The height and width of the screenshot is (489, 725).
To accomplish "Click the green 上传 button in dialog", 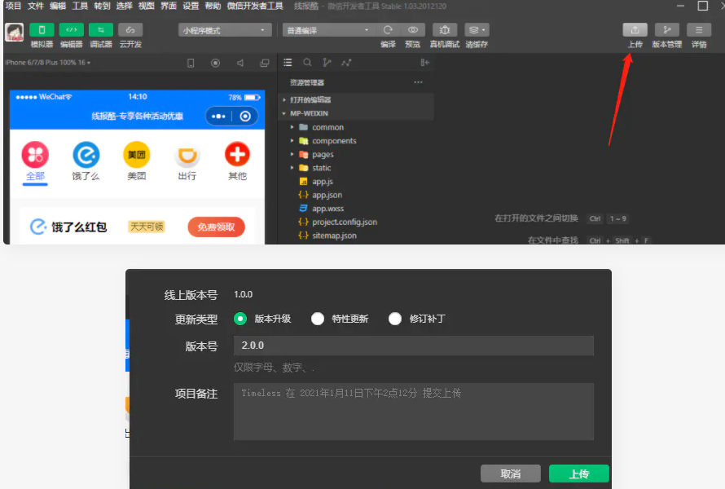I will (579, 474).
